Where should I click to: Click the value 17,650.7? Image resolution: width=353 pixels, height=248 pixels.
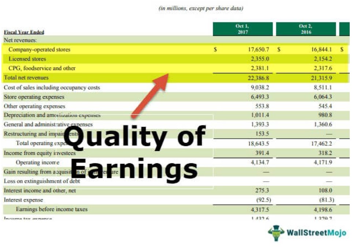click(x=259, y=50)
